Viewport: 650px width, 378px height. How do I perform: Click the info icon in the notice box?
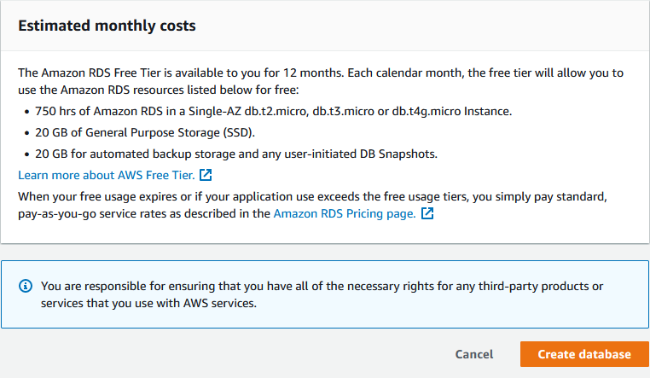26,287
